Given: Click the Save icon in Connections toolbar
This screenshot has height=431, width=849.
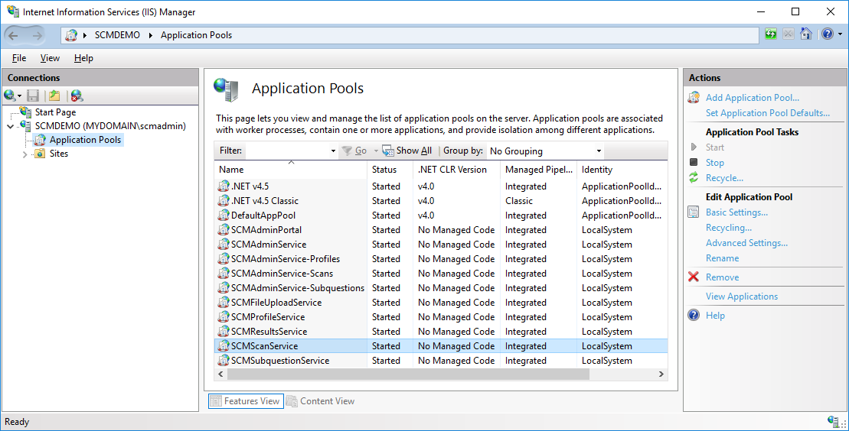Looking at the screenshot, I should [33, 96].
